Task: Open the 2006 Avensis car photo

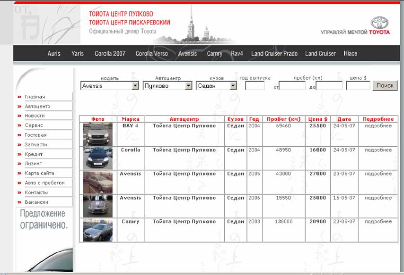Action: (98, 206)
